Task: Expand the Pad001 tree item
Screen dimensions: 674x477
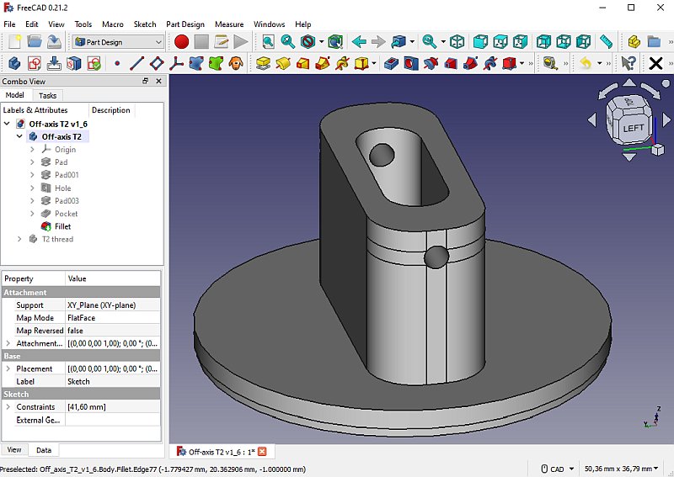Action: (32, 175)
